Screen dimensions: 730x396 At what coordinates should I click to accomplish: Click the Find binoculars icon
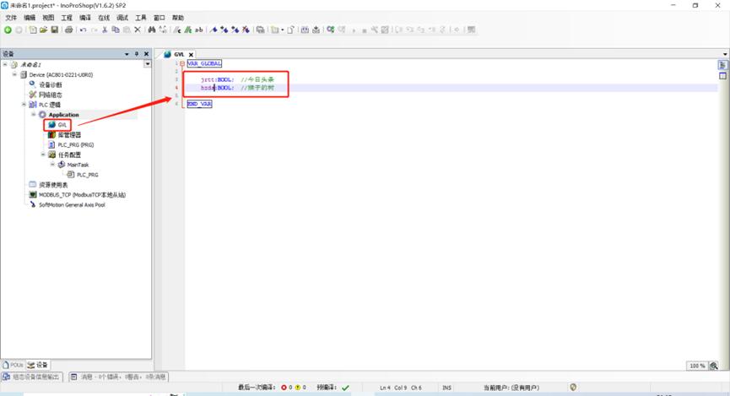click(x=152, y=30)
